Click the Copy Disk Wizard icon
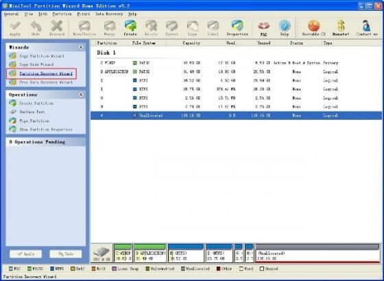Viewport: 384px width, 281px height. (13, 64)
